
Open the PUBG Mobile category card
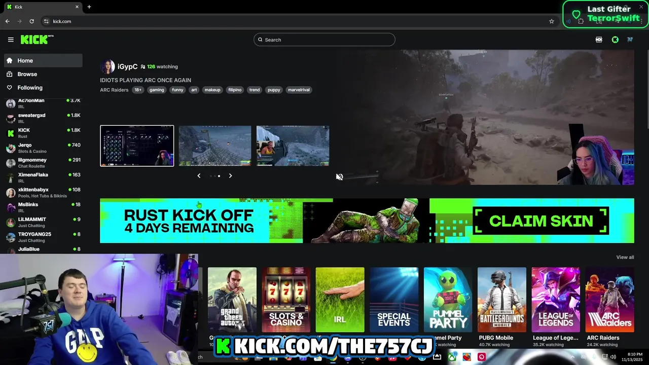point(502,300)
